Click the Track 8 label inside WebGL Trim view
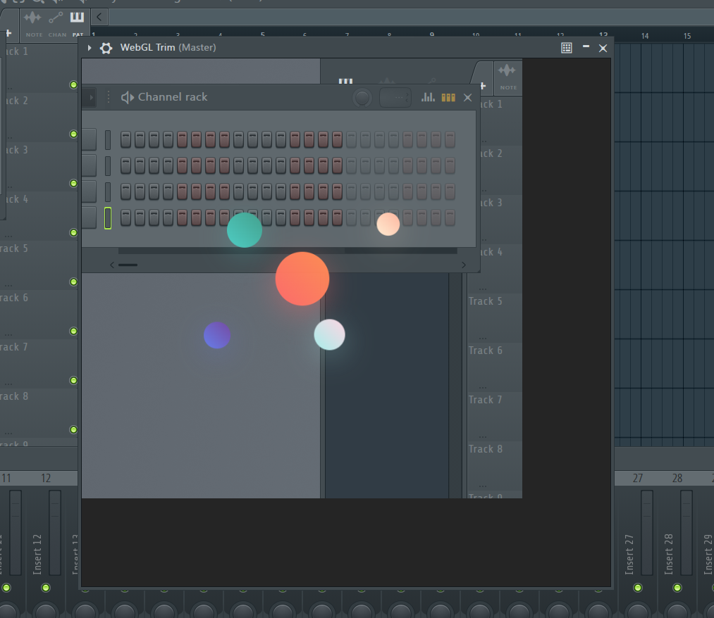 point(486,449)
